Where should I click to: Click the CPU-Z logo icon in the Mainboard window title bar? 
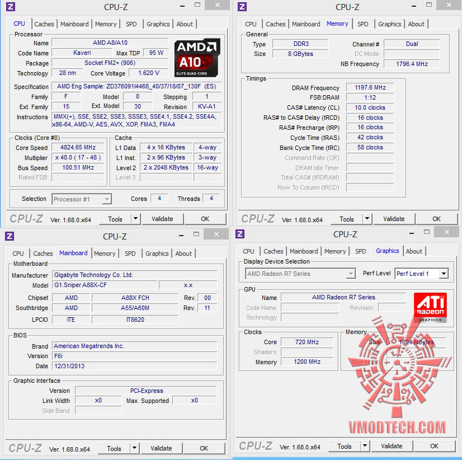point(10,236)
